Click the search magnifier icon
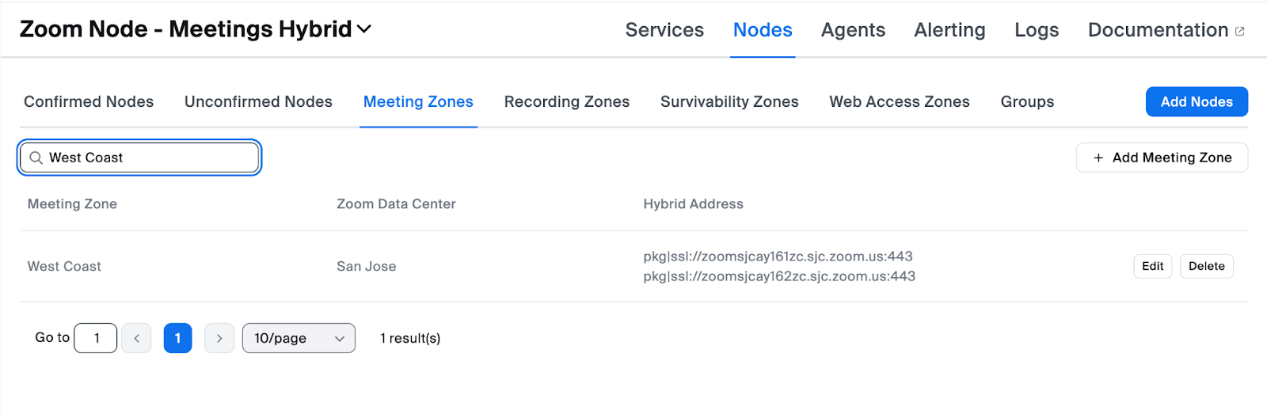 tap(36, 158)
